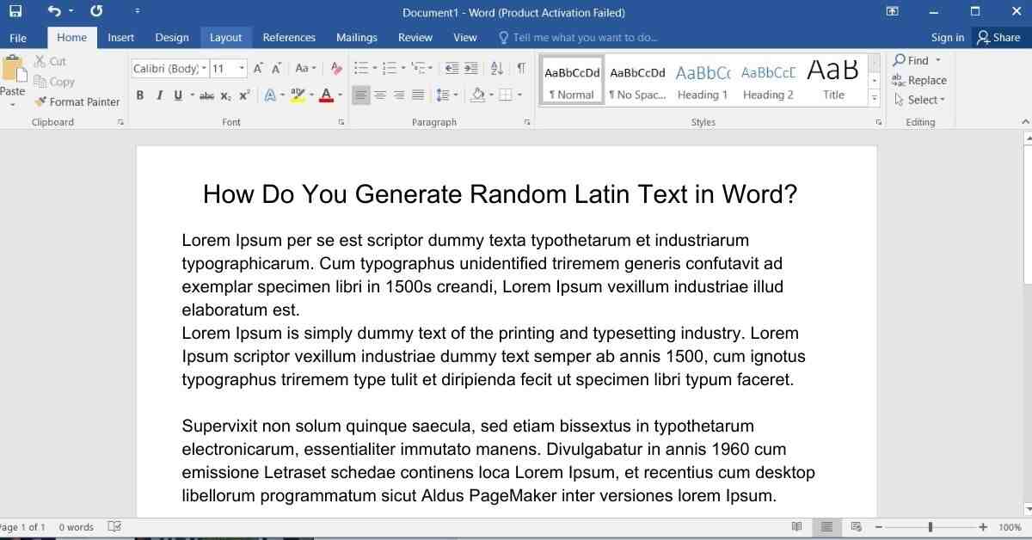
Task: Increase the paragraph indent
Action: [x=471, y=68]
